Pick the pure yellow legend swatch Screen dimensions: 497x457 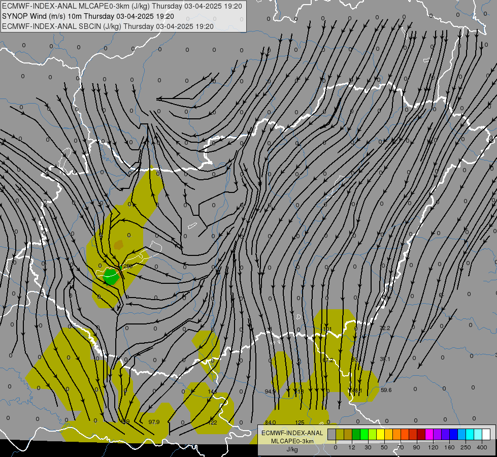(x=381, y=434)
